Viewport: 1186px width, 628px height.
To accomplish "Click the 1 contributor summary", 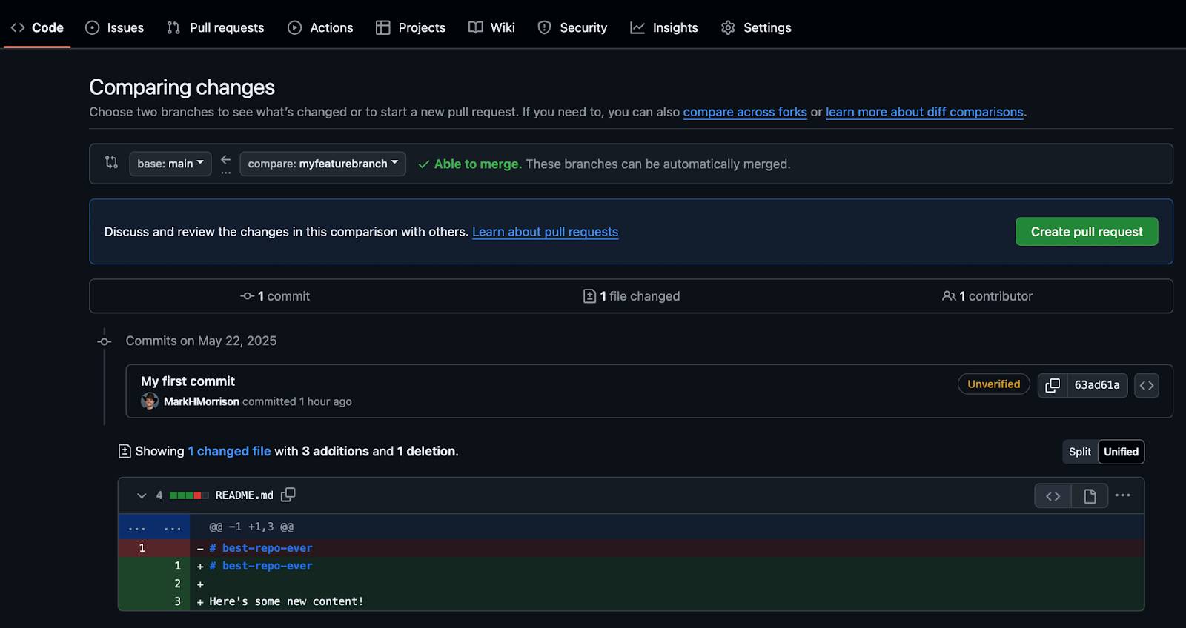I will [987, 296].
